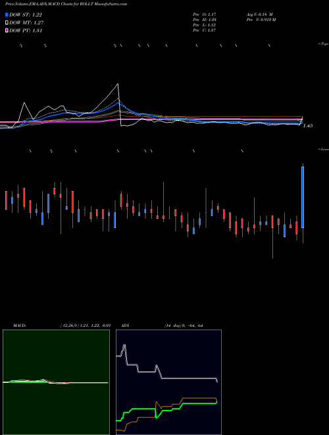Click the 1.45 price label on the EMA chart

coord(308,126)
